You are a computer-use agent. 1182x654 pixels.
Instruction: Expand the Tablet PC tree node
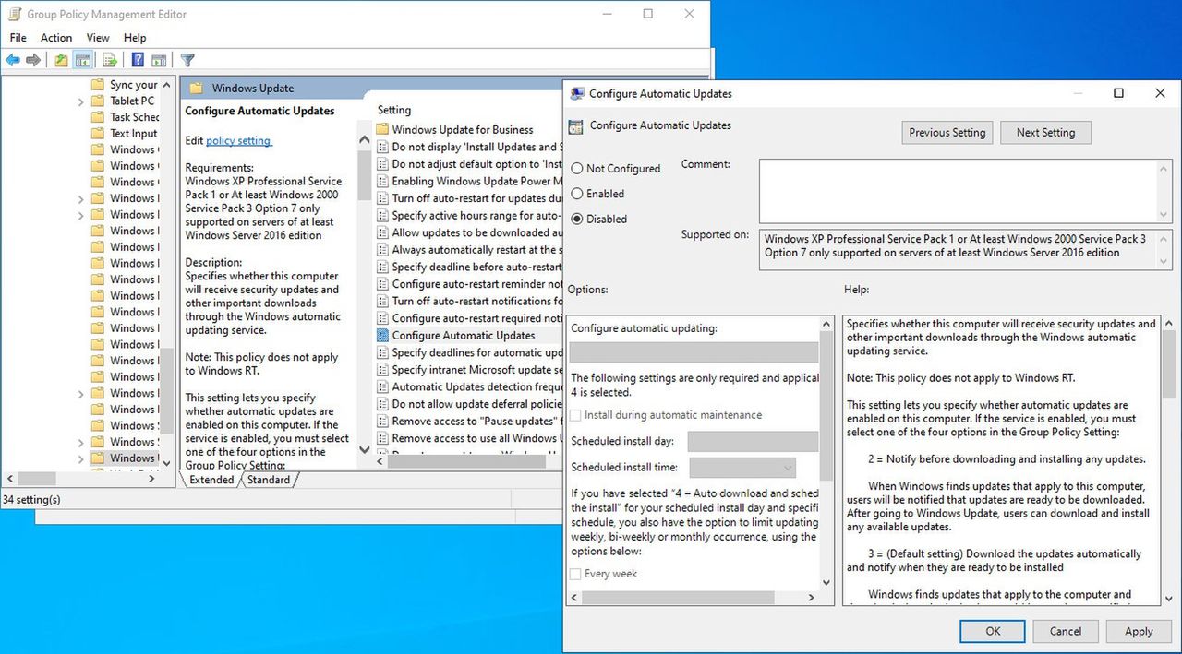81,101
